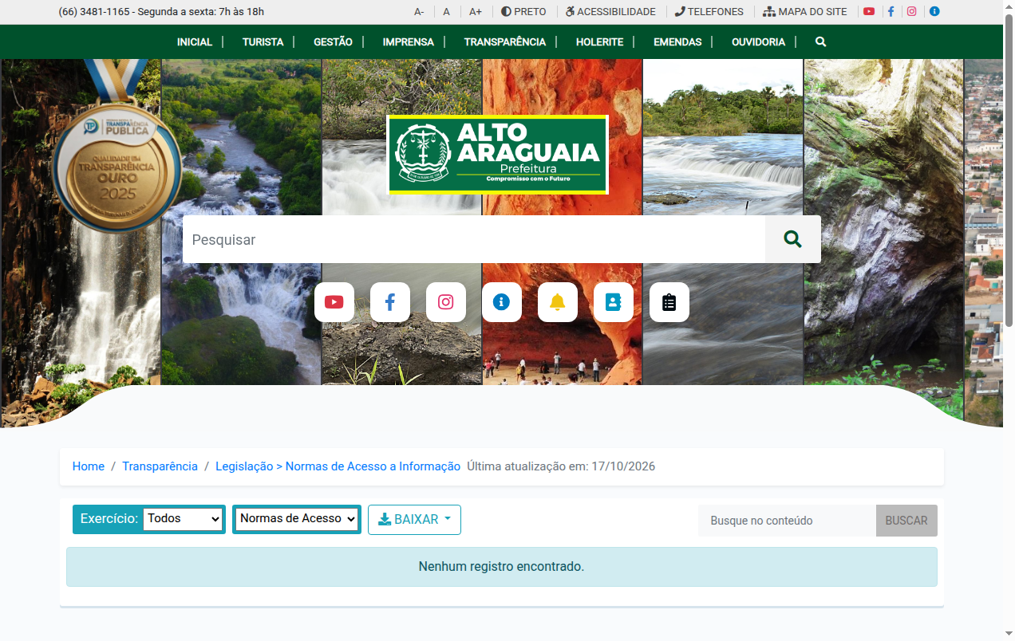Click 'Última atualização em: 17/10/2026' text

[561, 466]
